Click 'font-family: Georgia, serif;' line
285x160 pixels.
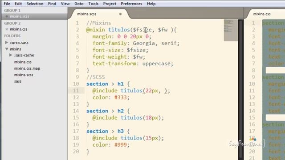(x=136, y=44)
